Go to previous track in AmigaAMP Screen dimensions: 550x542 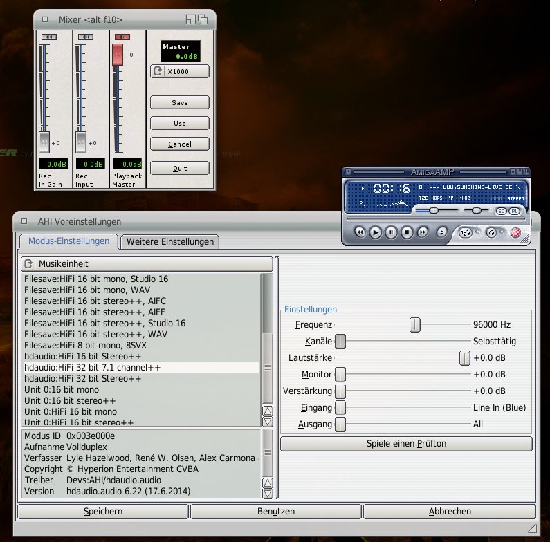click(360, 233)
